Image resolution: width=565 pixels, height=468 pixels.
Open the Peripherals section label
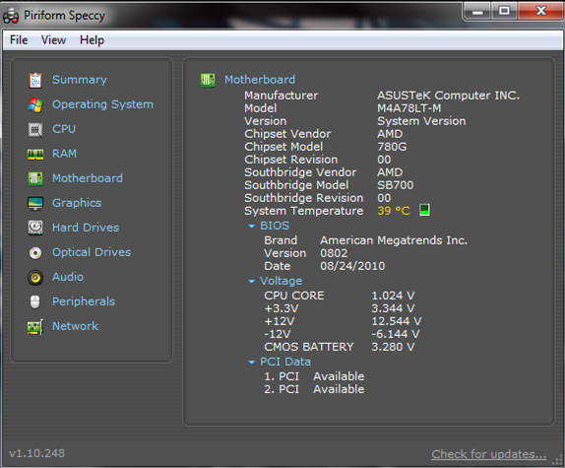click(84, 301)
